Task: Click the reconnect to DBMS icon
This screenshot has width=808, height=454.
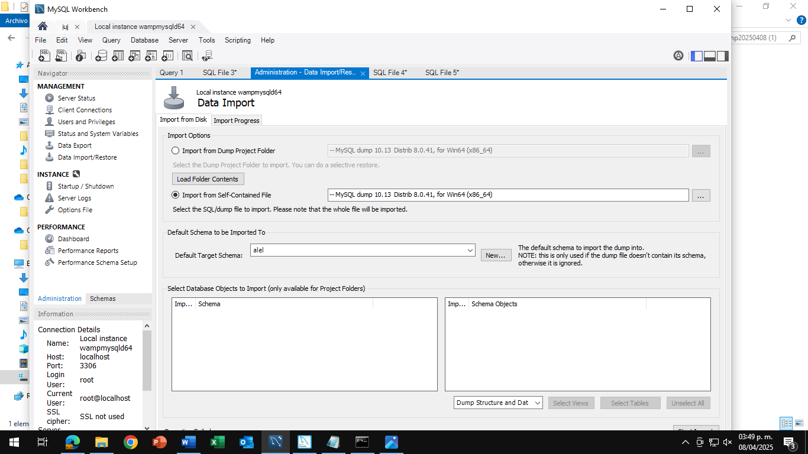Action: pos(207,56)
